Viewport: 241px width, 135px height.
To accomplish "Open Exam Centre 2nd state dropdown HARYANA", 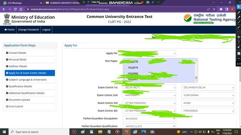I will click(x=149, y=95).
